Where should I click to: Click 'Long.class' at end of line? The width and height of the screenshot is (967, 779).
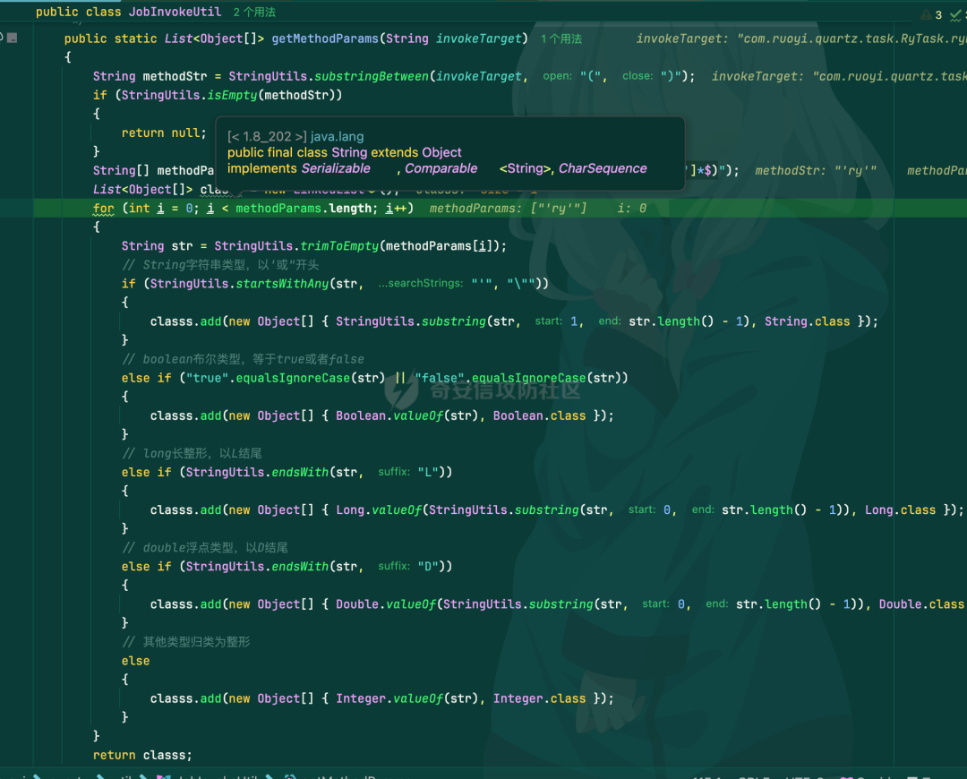click(x=901, y=510)
